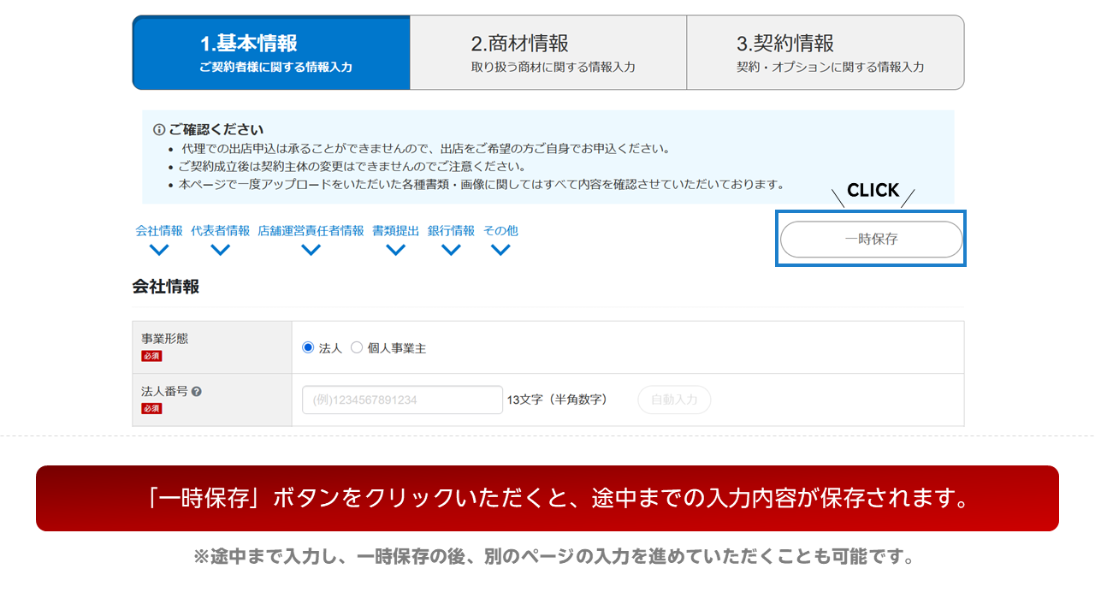Select the 法人 radio button
This screenshot has height=616, width=1095.
[308, 348]
